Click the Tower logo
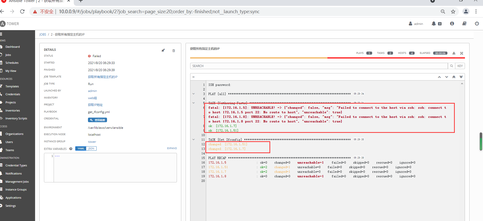 [10, 24]
